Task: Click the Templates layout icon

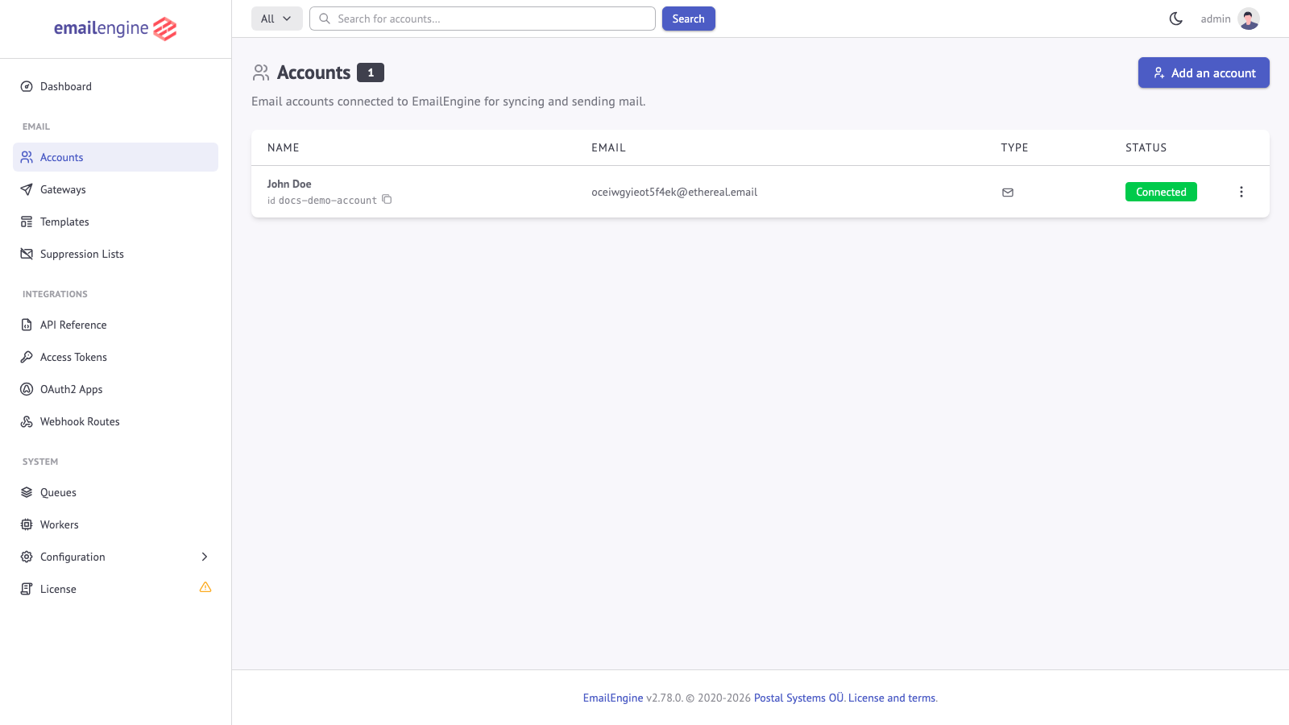Action: tap(27, 222)
